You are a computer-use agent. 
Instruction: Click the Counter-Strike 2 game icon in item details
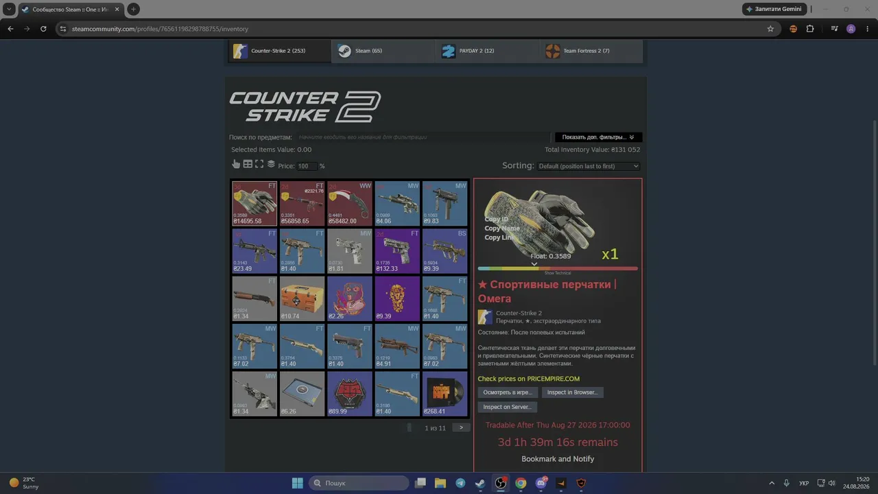(485, 317)
